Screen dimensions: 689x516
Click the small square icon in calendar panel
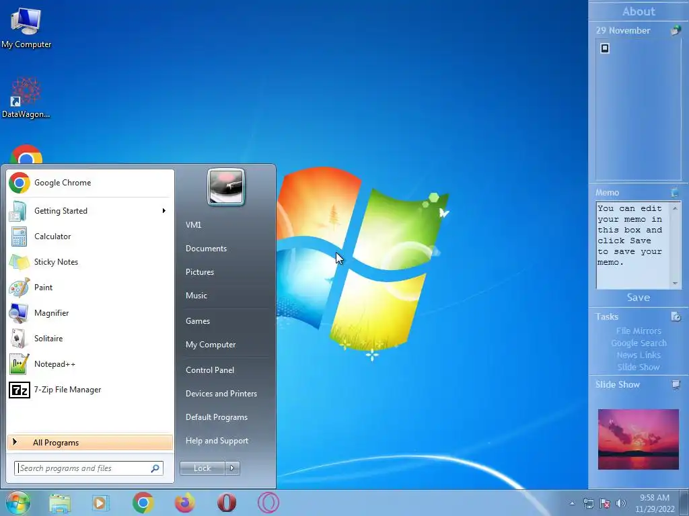[605, 48]
